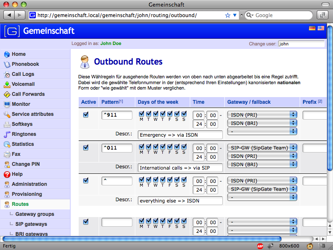Click the red Help question icon
Image resolution: width=333 pixels, height=250 pixels.
pos(7,174)
